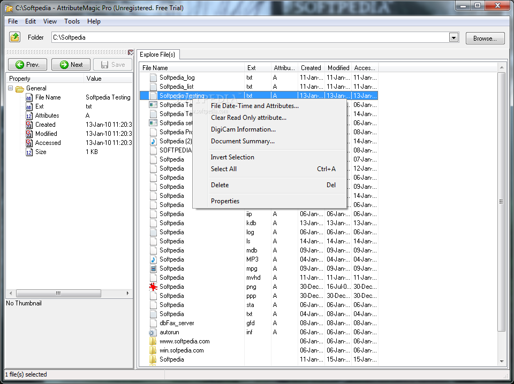
Task: Open the File menu
Action: (x=13, y=21)
